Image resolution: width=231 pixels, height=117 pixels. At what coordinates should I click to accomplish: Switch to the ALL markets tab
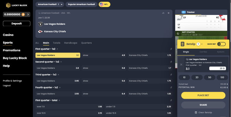point(37,43)
